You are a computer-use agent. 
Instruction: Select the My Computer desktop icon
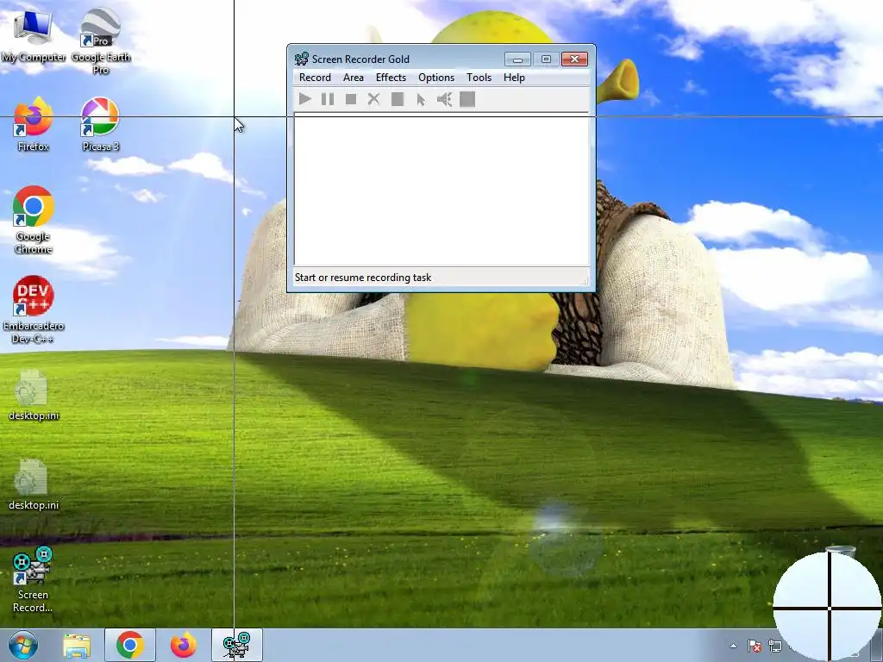point(34,36)
